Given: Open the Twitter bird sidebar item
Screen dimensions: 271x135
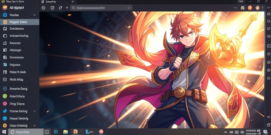Looking at the screenshot, I should (x=5, y=111).
